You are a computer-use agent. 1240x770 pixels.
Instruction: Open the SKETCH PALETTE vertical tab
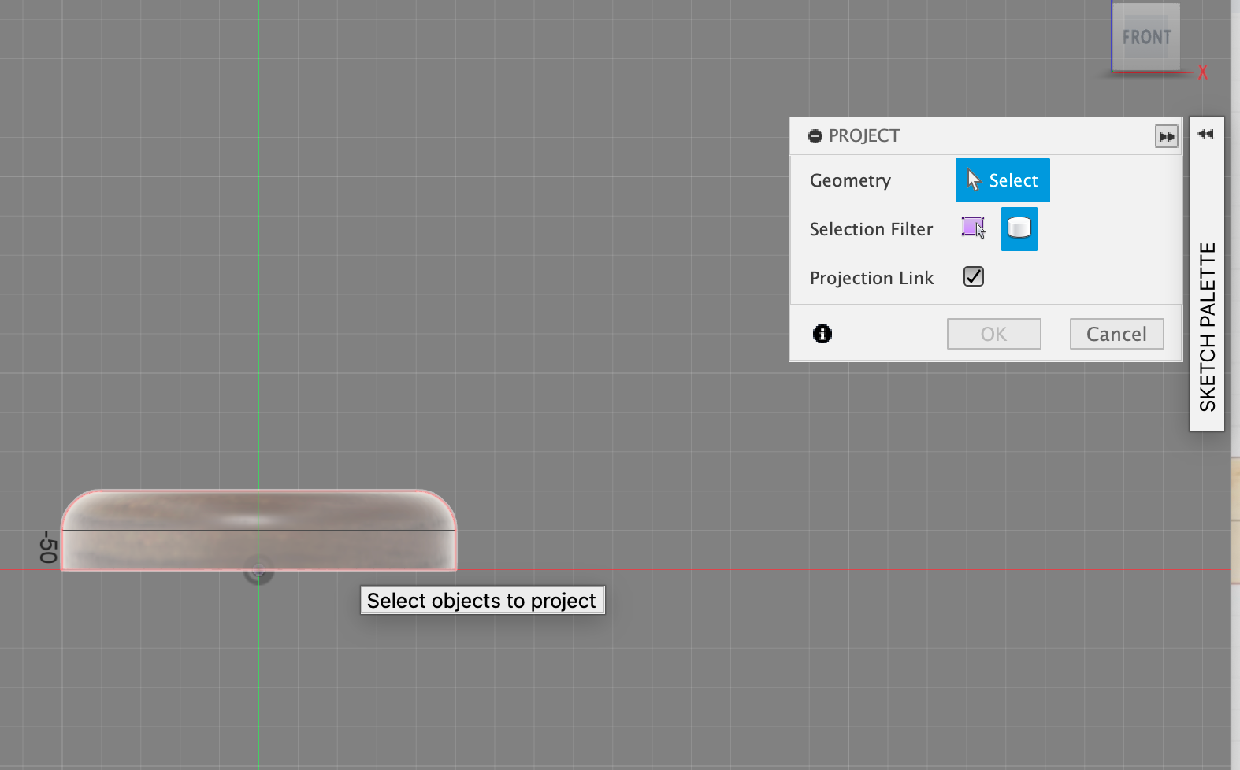coord(1207,327)
